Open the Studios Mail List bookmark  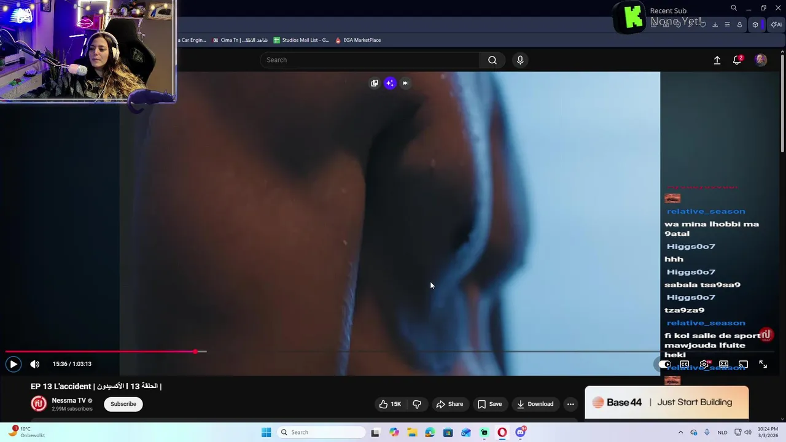click(x=302, y=40)
